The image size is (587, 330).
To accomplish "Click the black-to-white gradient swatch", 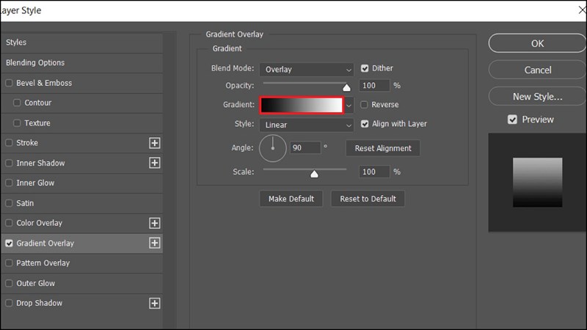I will 302,105.
